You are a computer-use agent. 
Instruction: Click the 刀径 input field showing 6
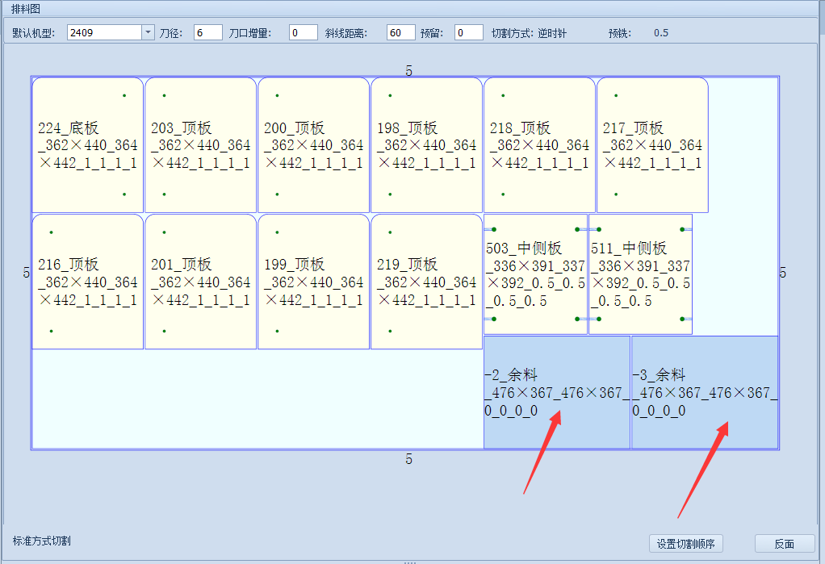point(207,33)
